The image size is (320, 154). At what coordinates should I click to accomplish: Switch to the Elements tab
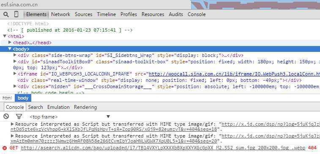click(x=36, y=14)
